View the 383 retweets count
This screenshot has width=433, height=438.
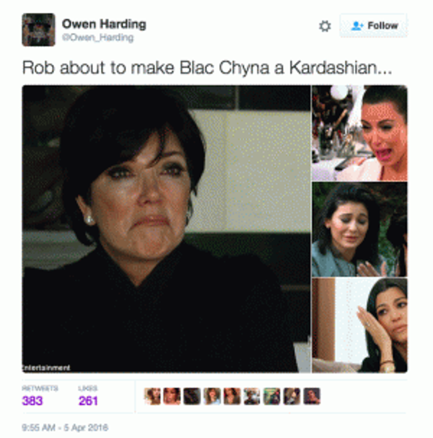click(x=32, y=401)
